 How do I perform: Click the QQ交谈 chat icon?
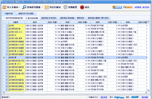117,7
